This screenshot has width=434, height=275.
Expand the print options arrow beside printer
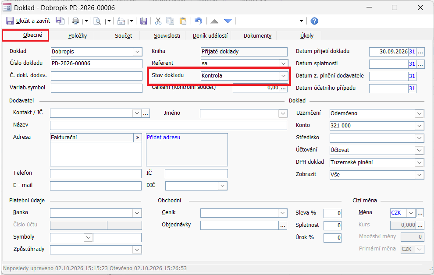(86, 21)
